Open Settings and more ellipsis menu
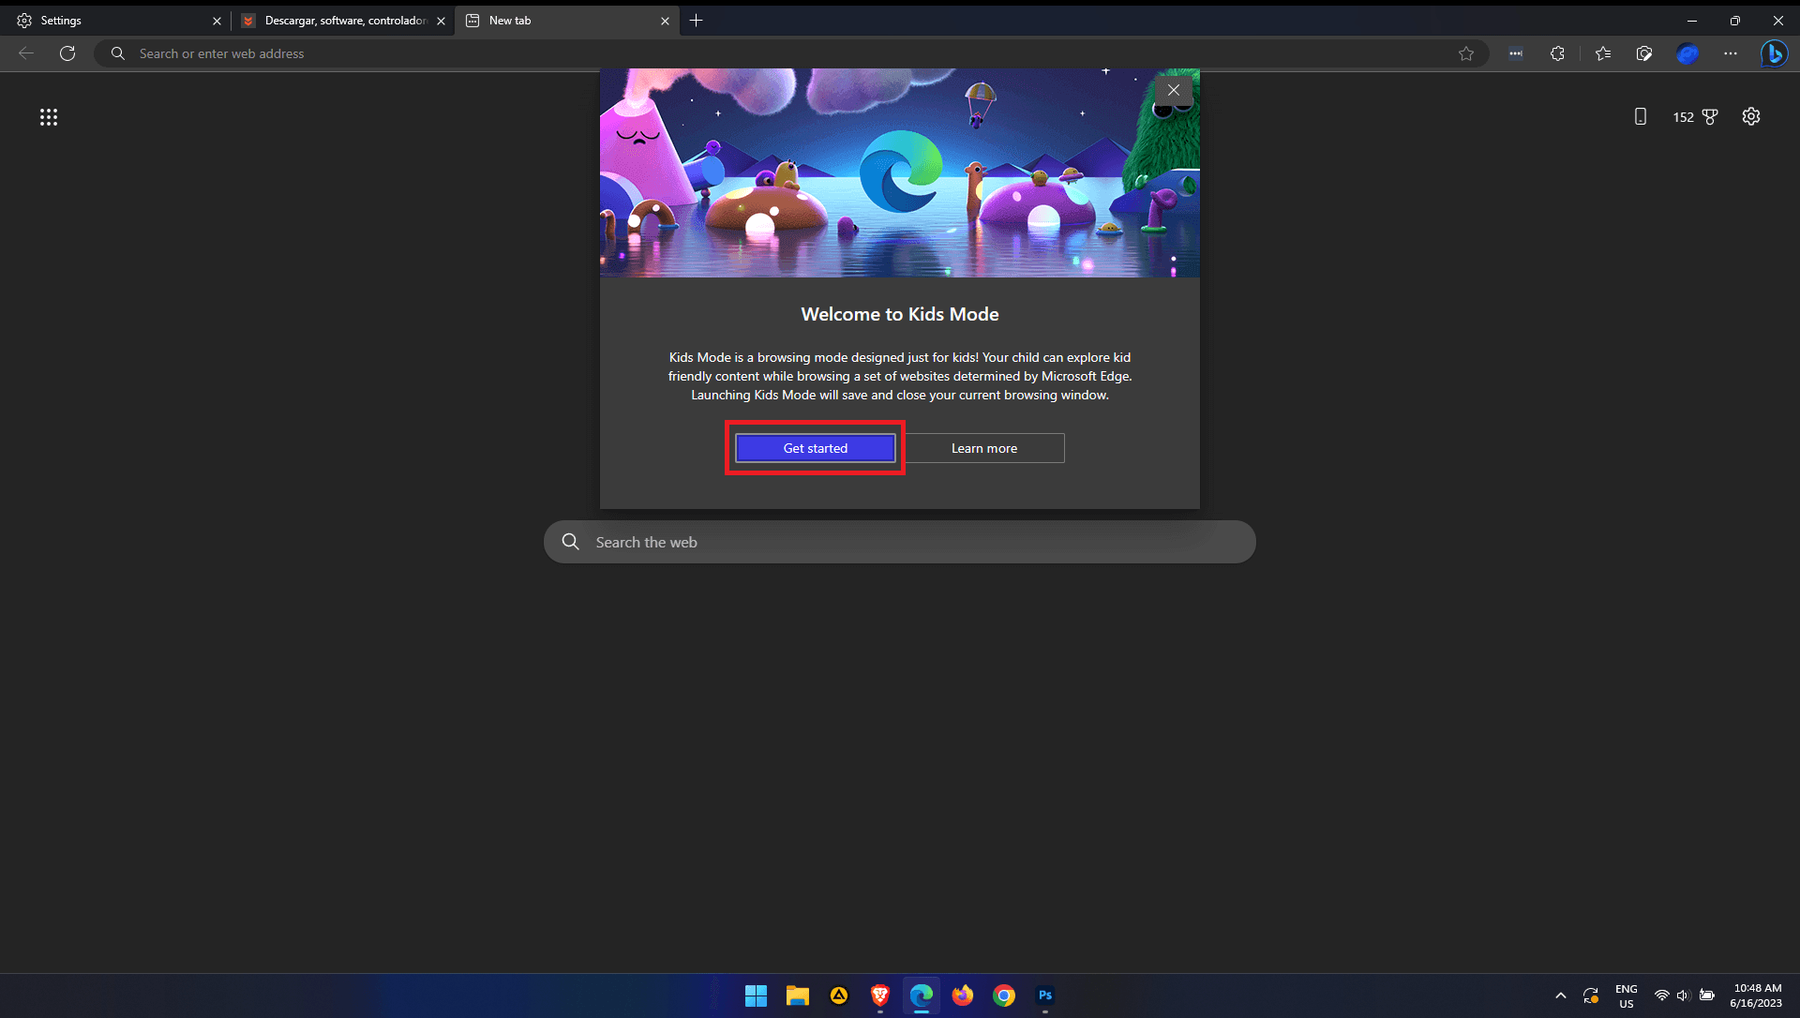The width and height of the screenshot is (1800, 1018). (1731, 53)
